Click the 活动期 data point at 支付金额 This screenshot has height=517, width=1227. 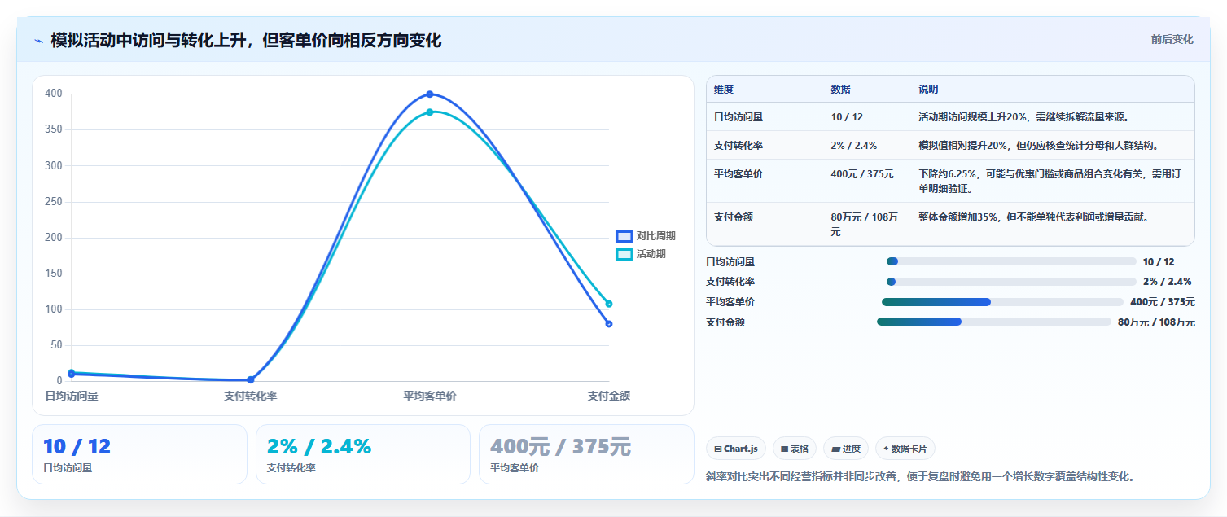point(609,304)
